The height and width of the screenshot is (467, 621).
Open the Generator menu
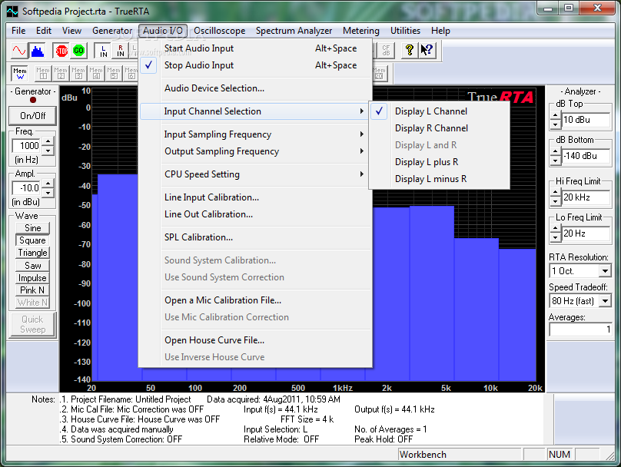click(x=112, y=31)
